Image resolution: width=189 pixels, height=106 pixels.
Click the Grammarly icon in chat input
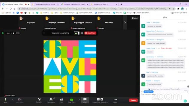point(185,101)
